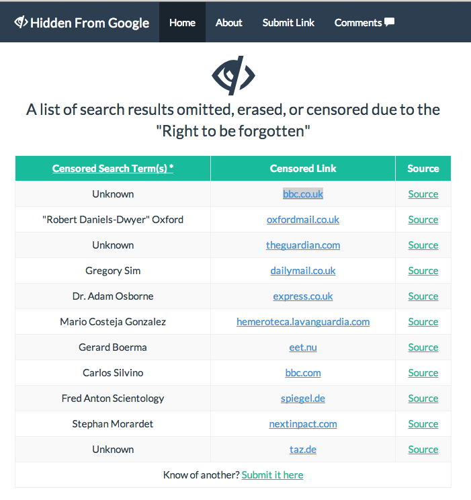This screenshot has width=471, height=500.
Task: Click the speech bubble icon beside Comments
Action: coord(389,22)
